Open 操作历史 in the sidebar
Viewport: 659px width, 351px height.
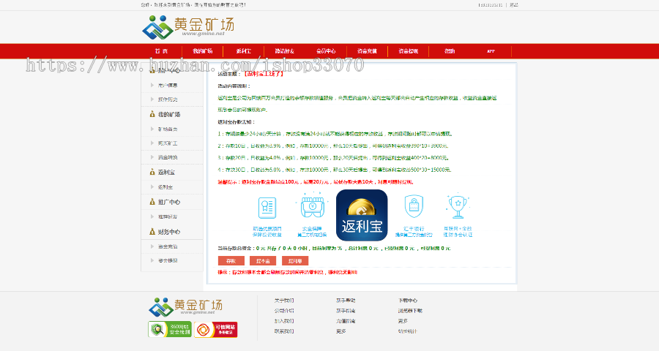coord(168,99)
